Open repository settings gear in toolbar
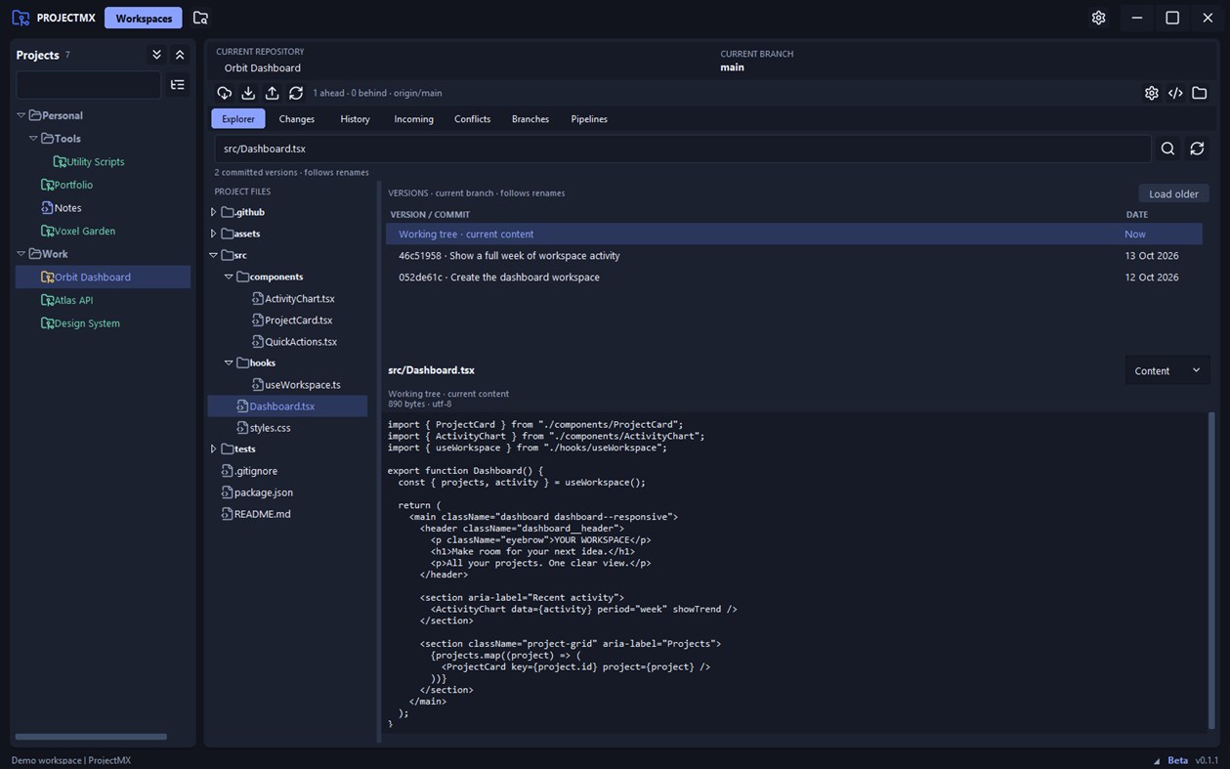Screen dimensions: 1230x769 1152,93
